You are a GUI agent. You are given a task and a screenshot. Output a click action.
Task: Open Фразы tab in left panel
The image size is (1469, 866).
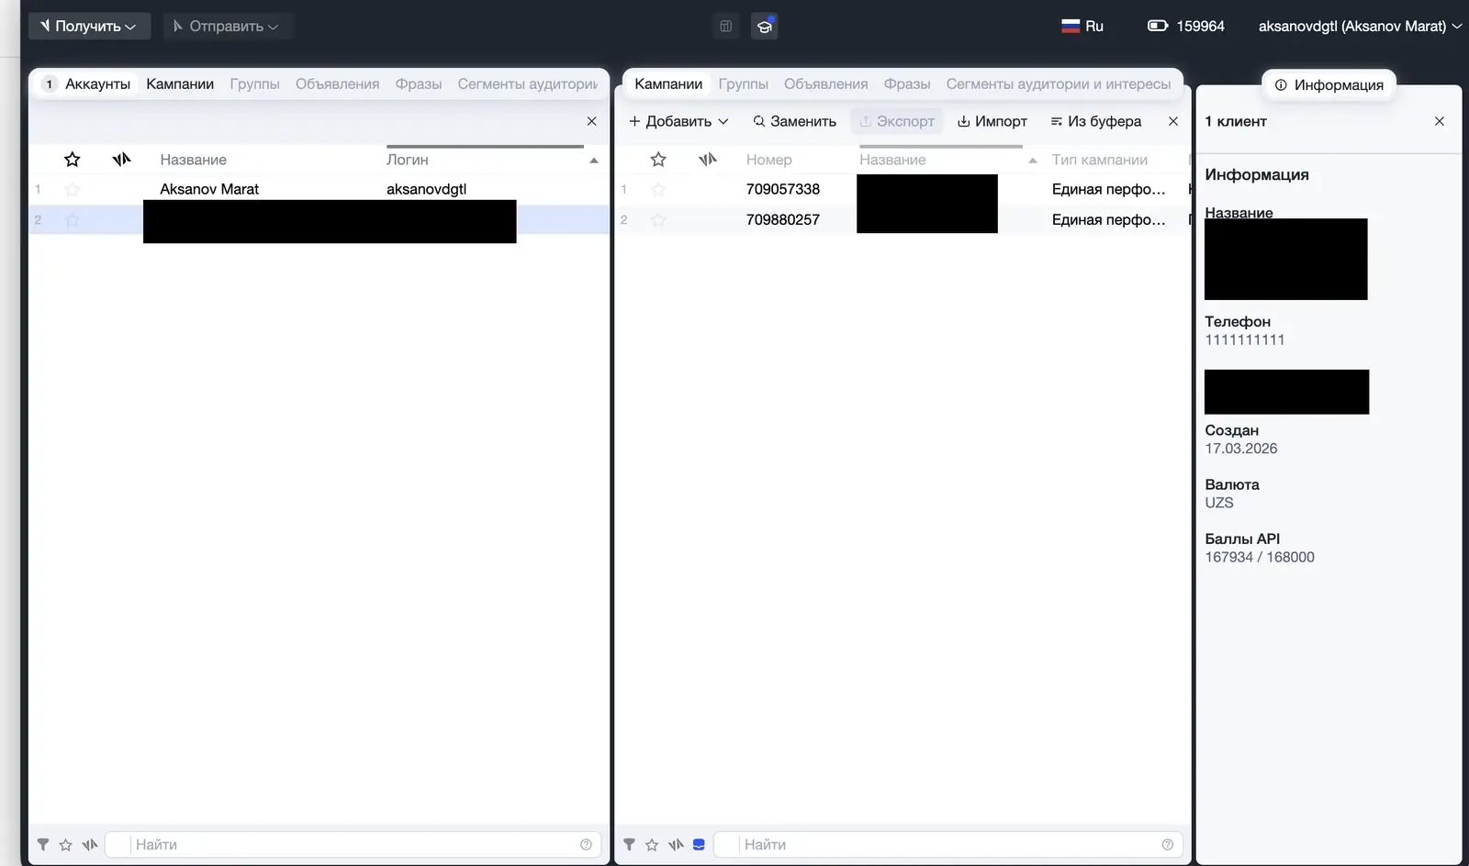tap(419, 83)
